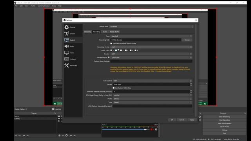
Task: Add a new scene with plus icon
Action: (x=16, y=136)
